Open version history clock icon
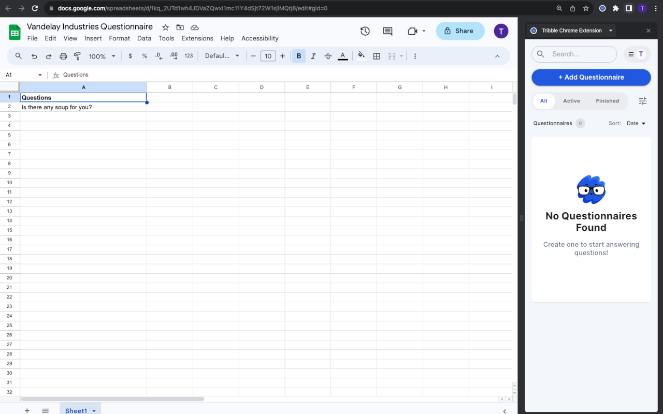Viewport: 663px width, 414px height. pyautogui.click(x=365, y=31)
